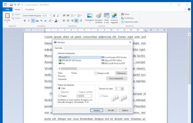Apply subscript formatting

(x=41, y=21)
